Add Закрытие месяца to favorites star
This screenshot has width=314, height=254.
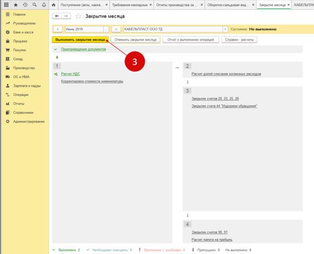pos(78,16)
